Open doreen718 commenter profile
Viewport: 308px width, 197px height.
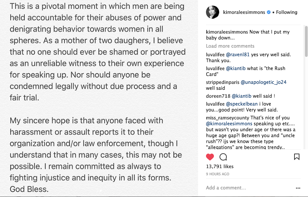pos(218,96)
